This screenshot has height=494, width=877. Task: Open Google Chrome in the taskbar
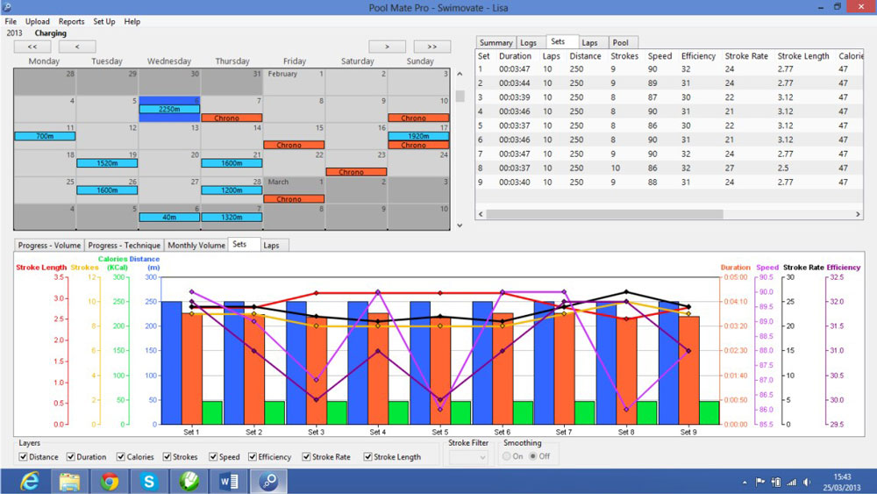[x=110, y=481]
